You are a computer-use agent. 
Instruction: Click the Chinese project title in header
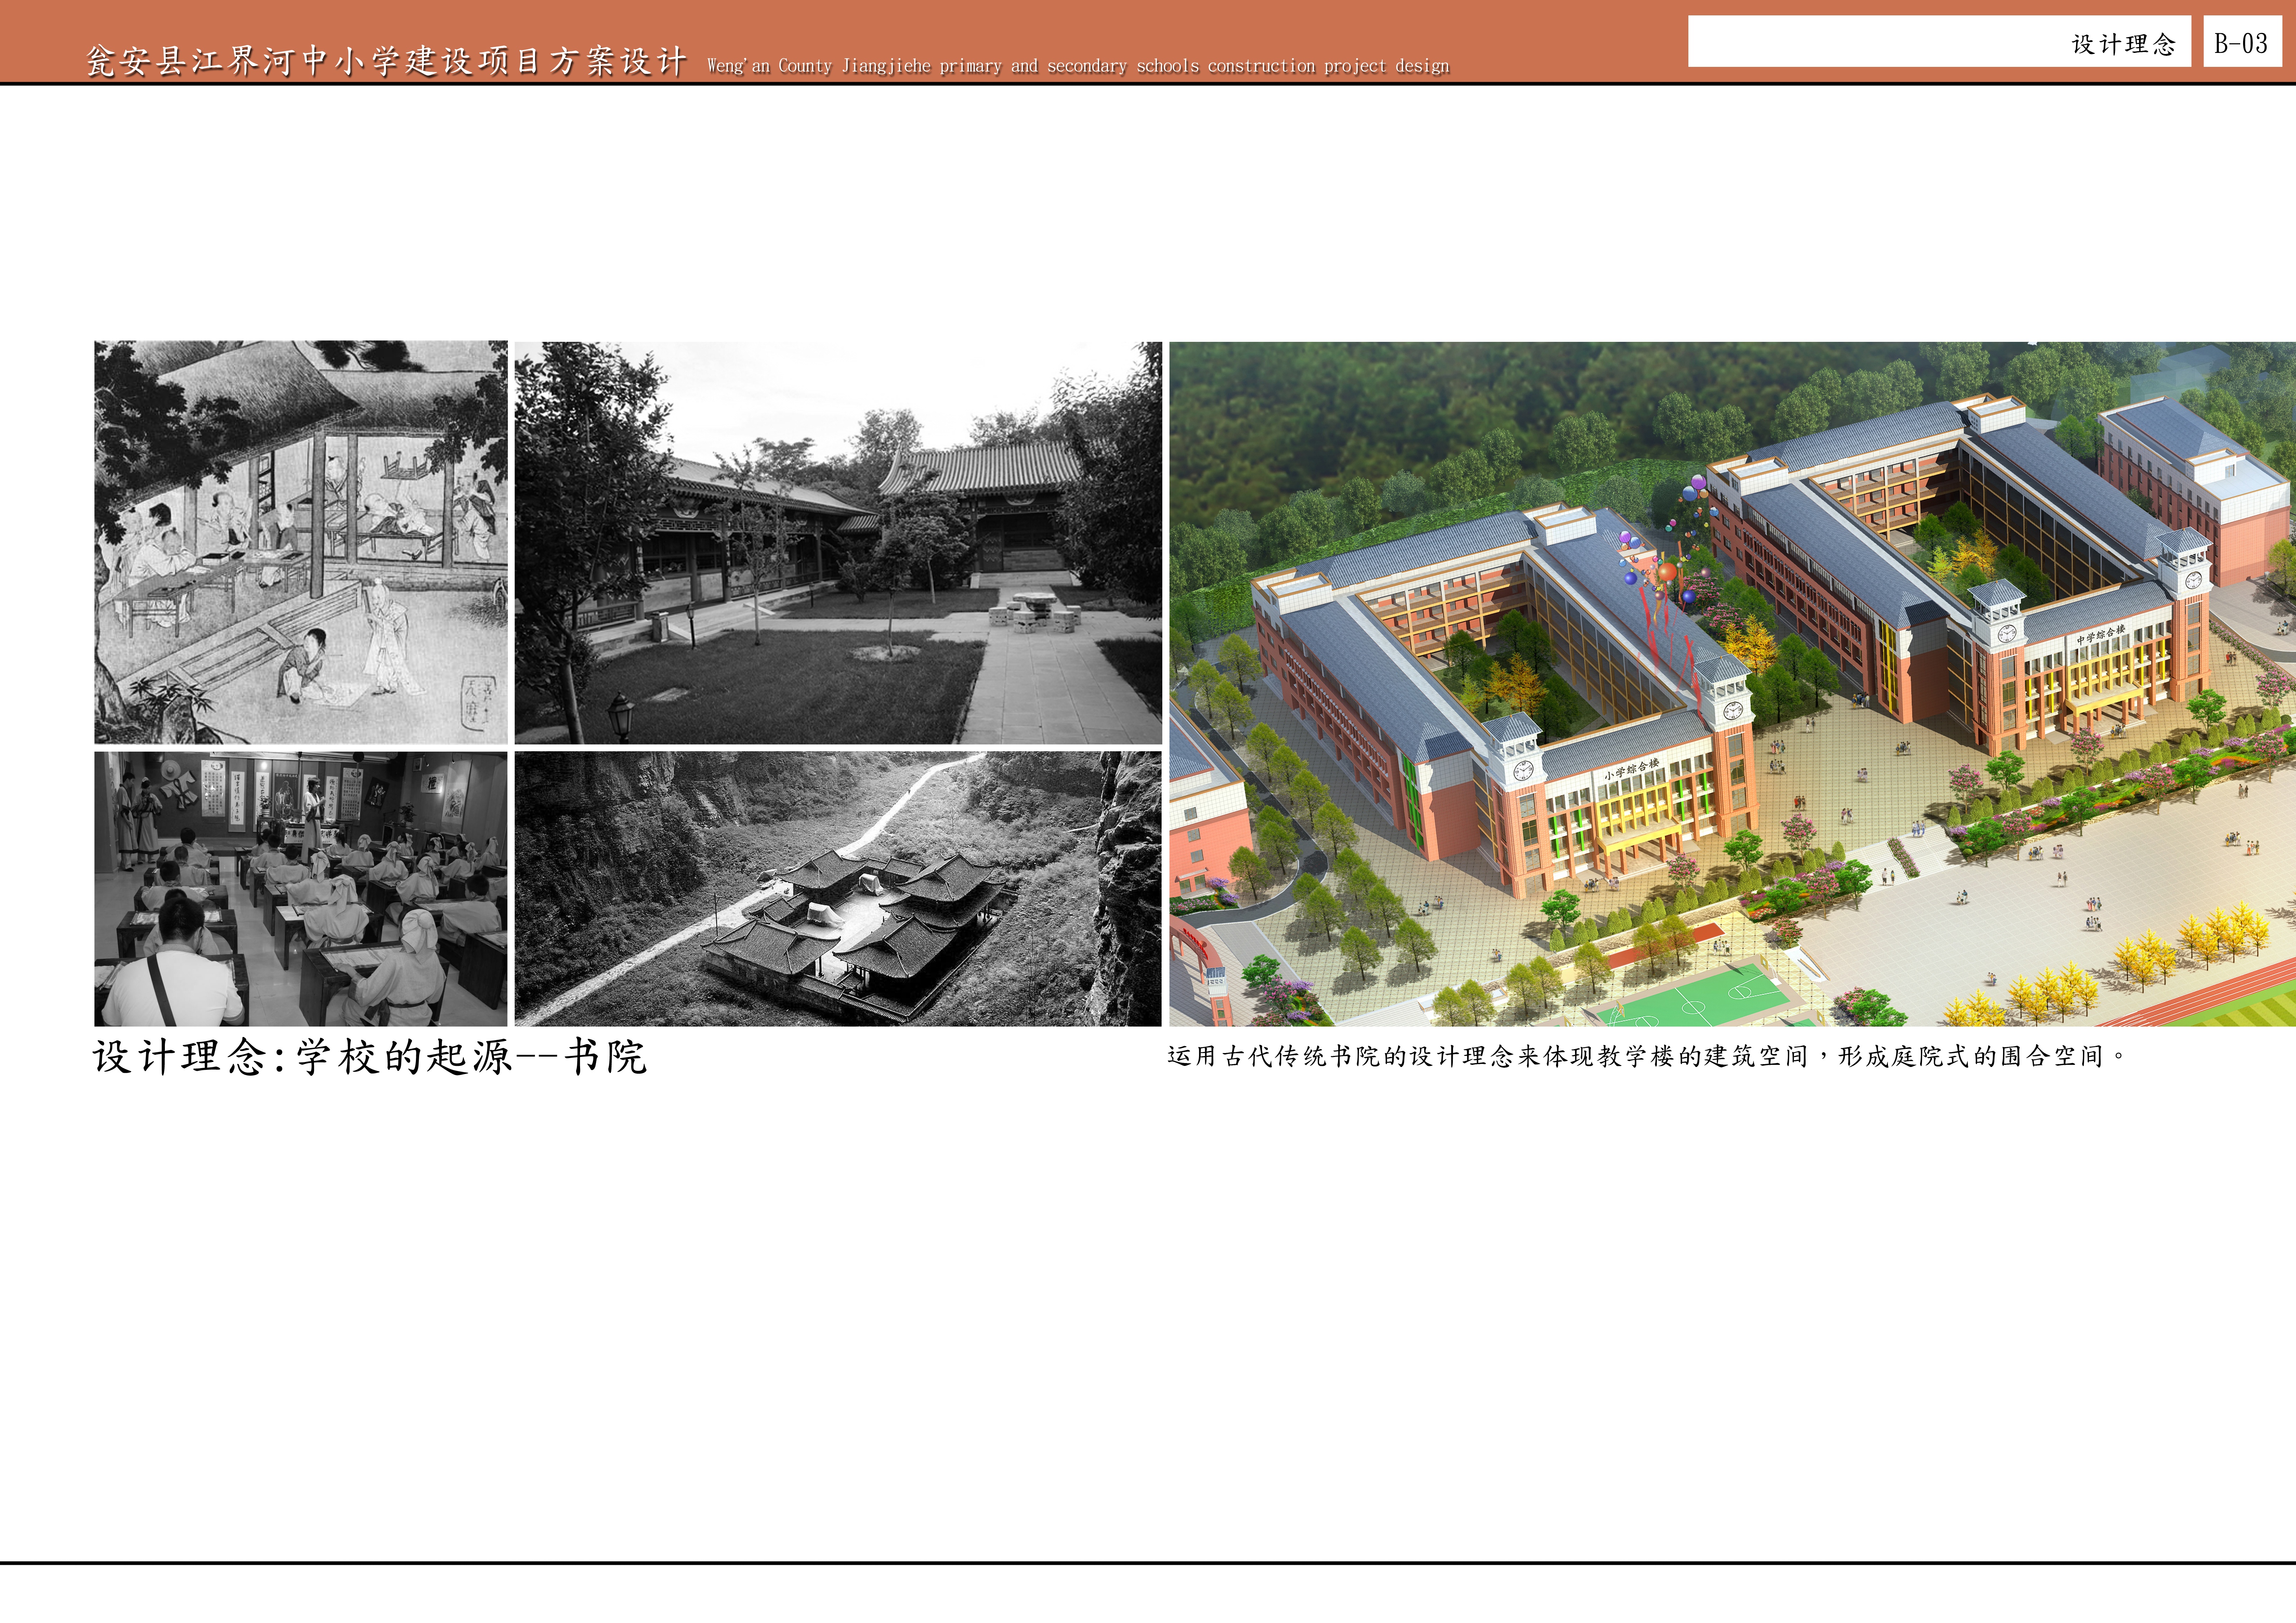[x=387, y=61]
